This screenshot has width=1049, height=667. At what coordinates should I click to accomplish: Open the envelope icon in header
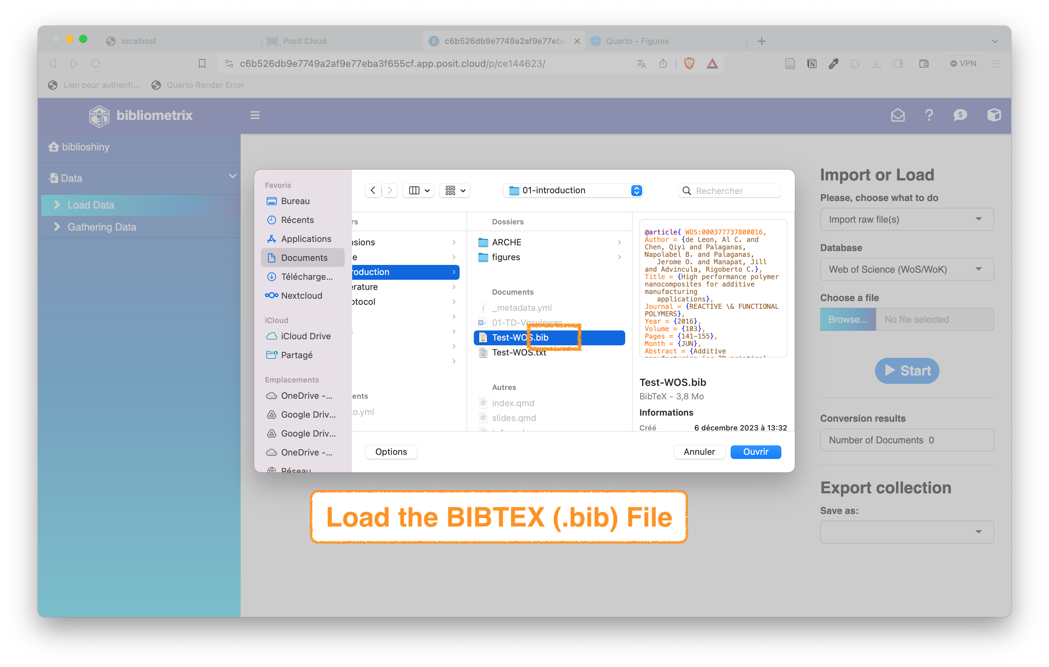(898, 115)
